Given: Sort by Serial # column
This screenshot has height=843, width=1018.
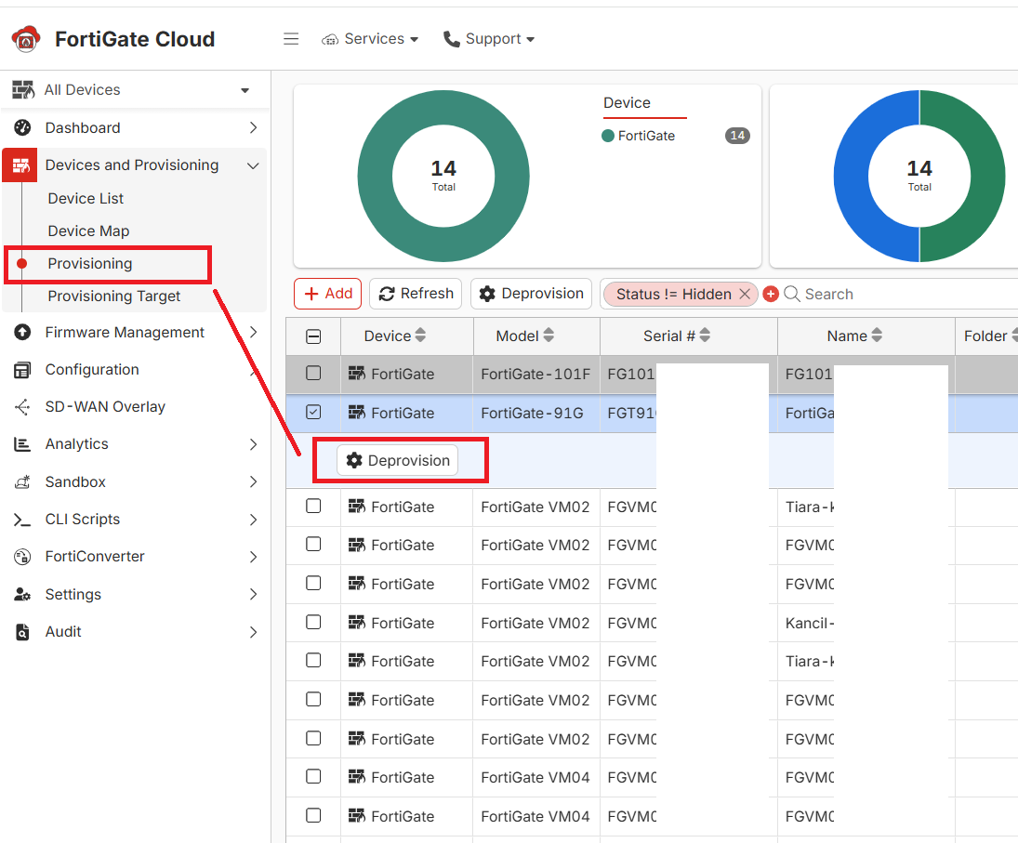Looking at the screenshot, I should [x=677, y=336].
